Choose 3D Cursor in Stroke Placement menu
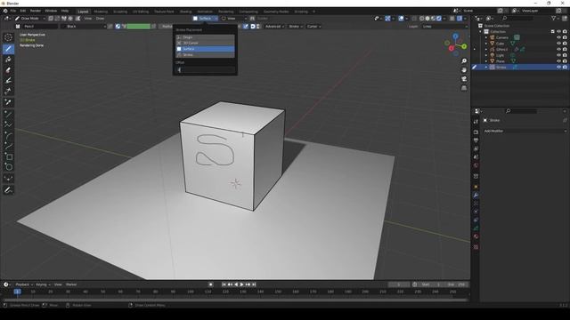Screen dimensions: 570x320 (x=205, y=43)
